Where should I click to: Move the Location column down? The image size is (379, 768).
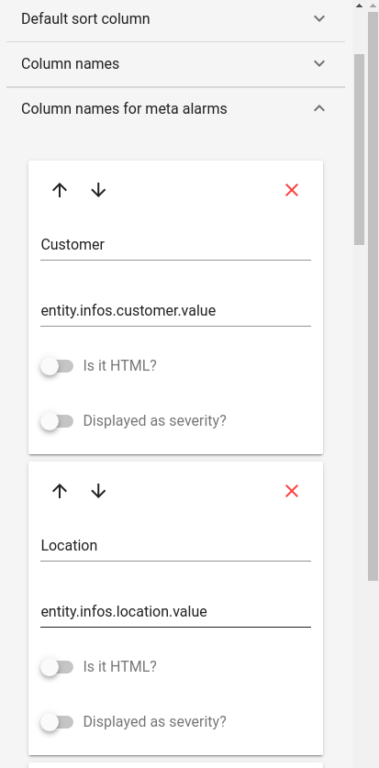click(98, 491)
